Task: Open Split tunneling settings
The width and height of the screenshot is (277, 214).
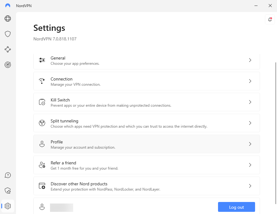Action: [x=146, y=123]
